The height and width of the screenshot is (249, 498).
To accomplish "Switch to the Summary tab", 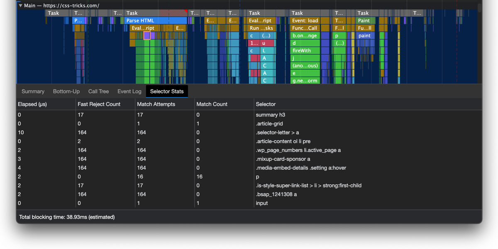I will click(33, 91).
